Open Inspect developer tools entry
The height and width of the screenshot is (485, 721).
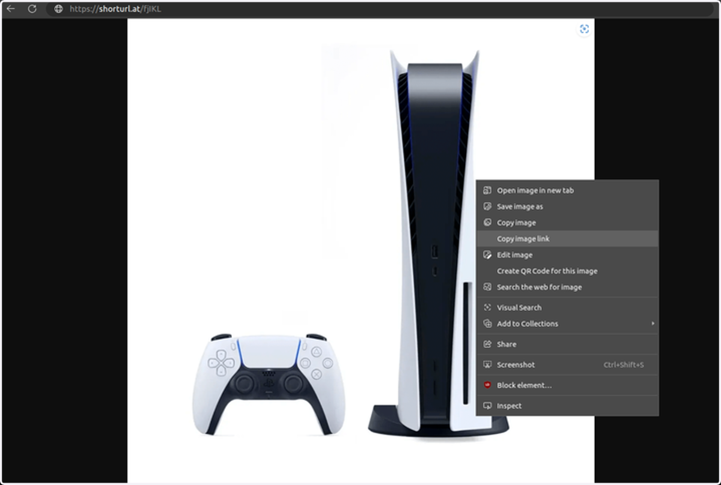[x=567, y=406]
